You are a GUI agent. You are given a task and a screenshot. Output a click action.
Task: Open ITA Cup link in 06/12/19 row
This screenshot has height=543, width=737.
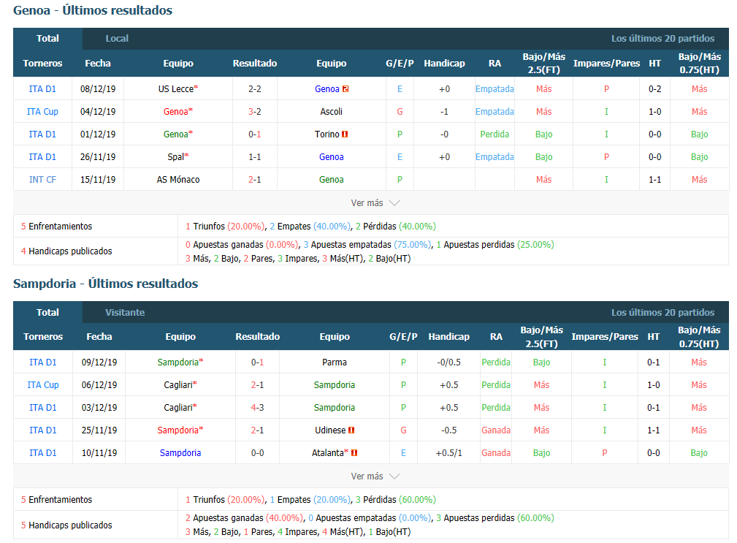click(43, 385)
